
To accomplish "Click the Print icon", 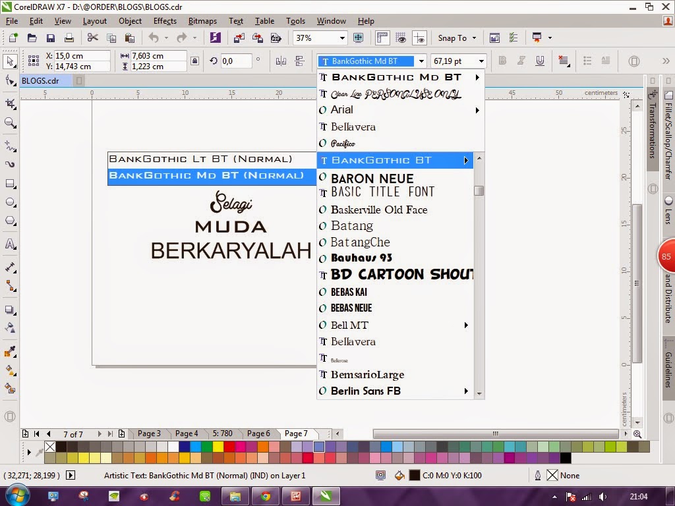I will [x=69, y=38].
